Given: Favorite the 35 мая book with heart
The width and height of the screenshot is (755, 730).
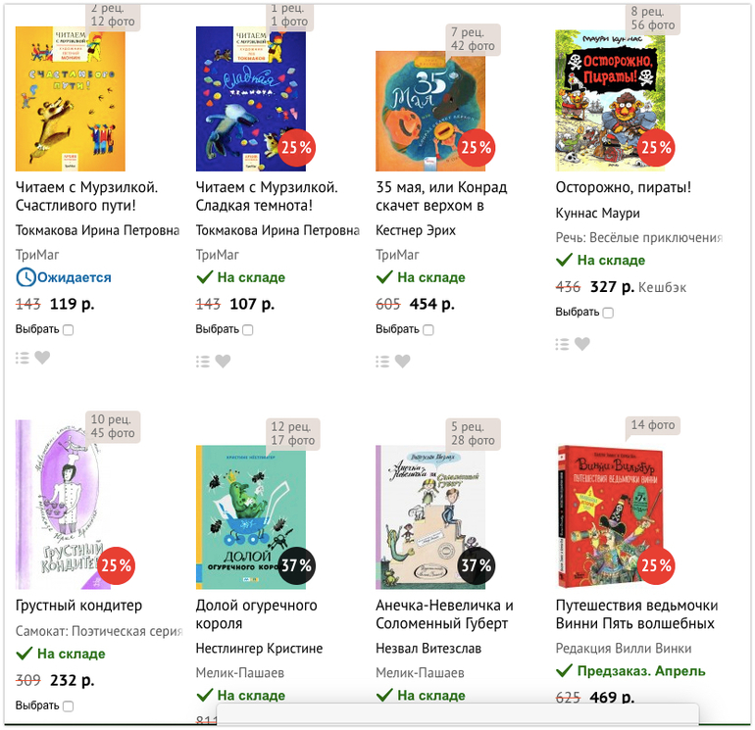Looking at the screenshot, I should pos(403,361).
